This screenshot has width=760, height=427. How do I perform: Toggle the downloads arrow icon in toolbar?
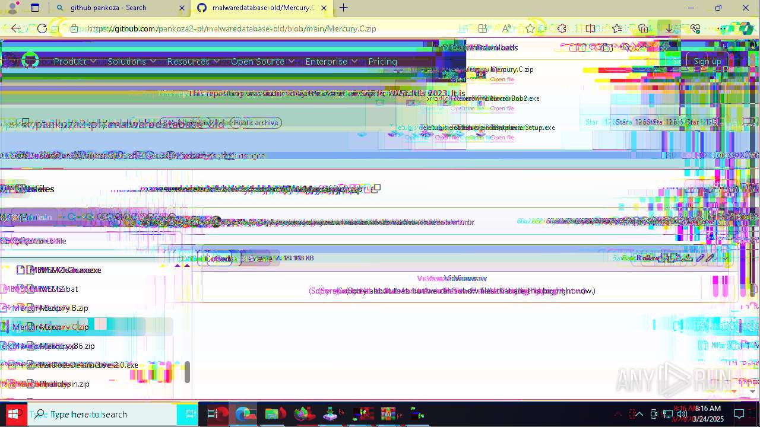(x=669, y=28)
